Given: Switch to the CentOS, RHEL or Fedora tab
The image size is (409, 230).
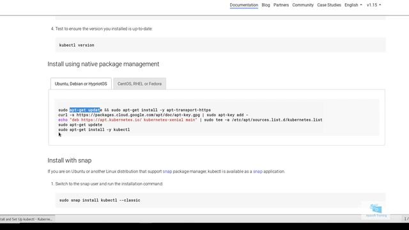Looking at the screenshot, I should pyautogui.click(x=139, y=84).
